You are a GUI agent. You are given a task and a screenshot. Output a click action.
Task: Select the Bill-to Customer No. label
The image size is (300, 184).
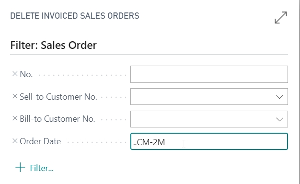[58, 119]
